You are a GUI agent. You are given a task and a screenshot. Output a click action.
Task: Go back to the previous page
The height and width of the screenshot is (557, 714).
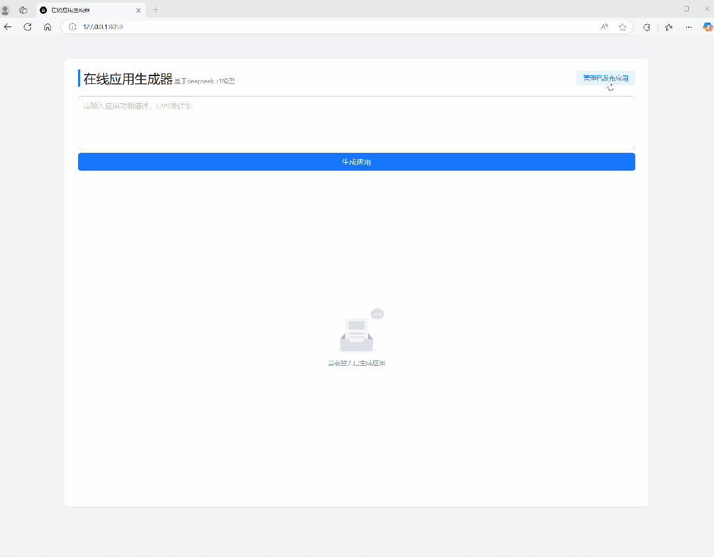(8, 27)
